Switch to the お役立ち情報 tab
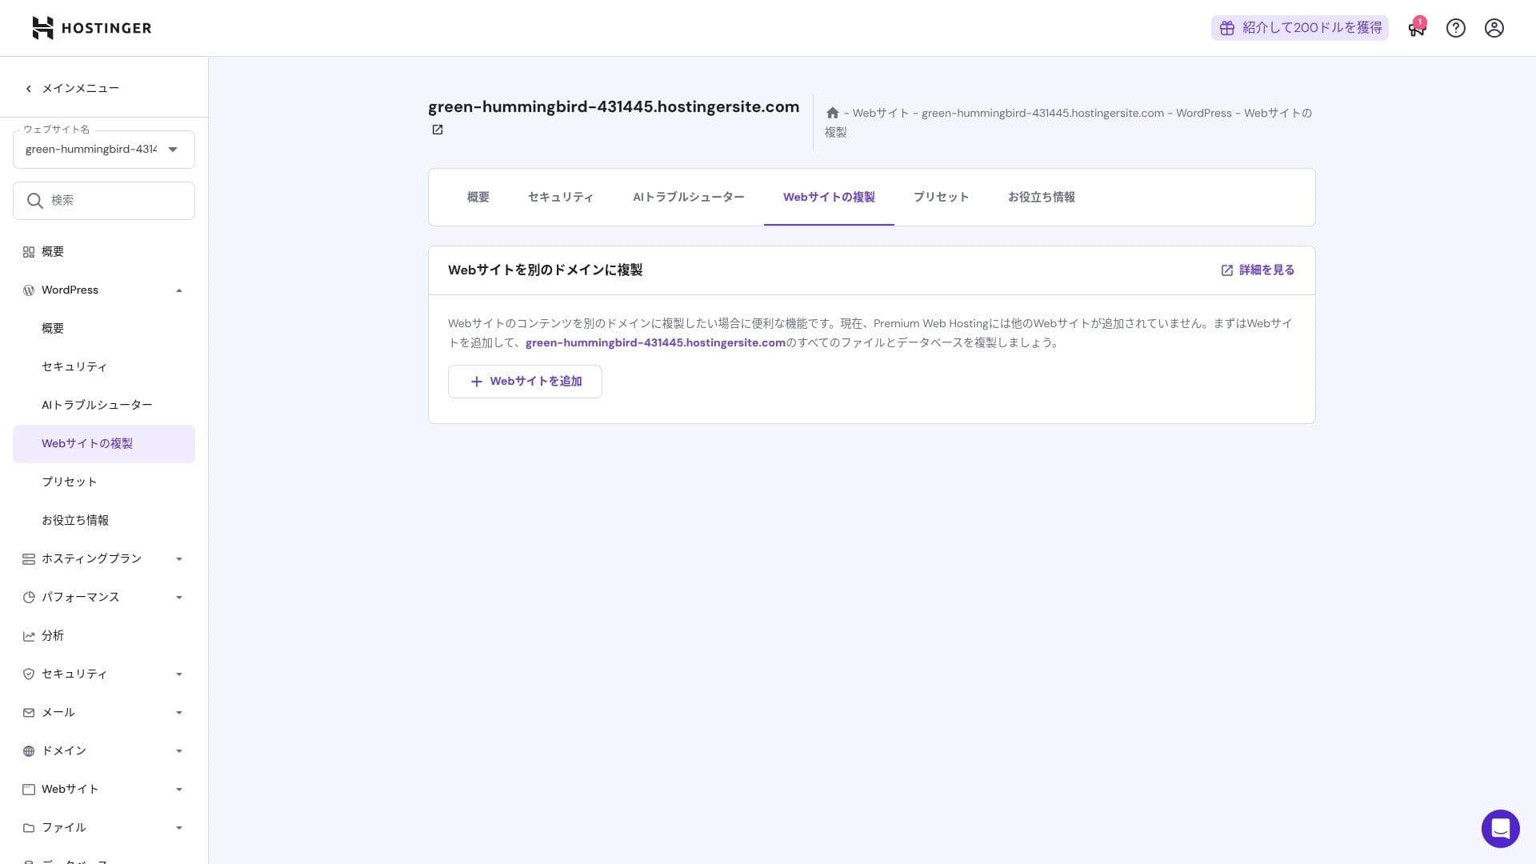The height and width of the screenshot is (864, 1536). (x=1042, y=197)
